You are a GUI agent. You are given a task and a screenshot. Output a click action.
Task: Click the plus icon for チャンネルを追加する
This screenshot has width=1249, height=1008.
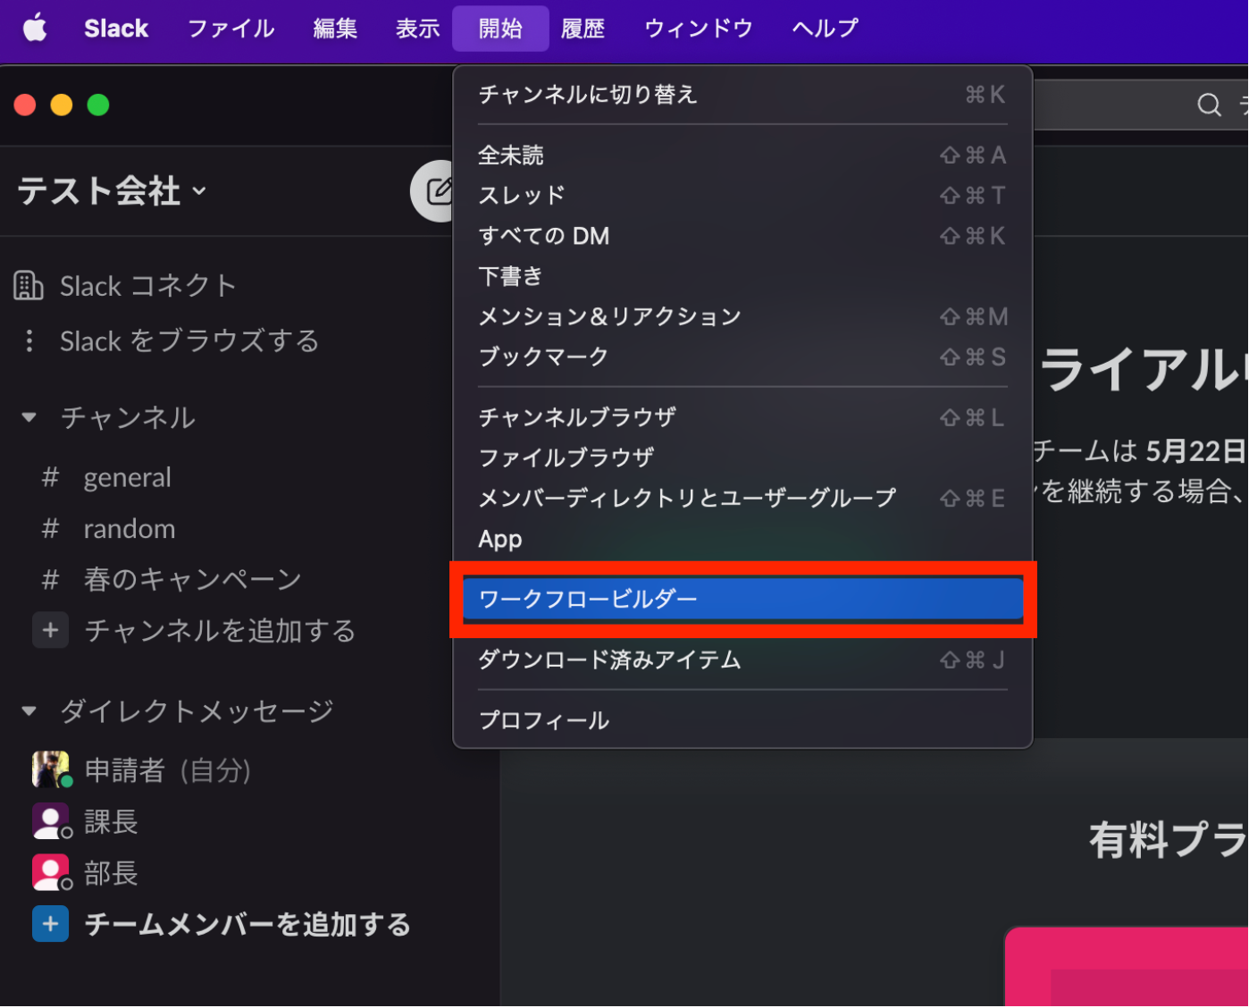pyautogui.click(x=50, y=630)
